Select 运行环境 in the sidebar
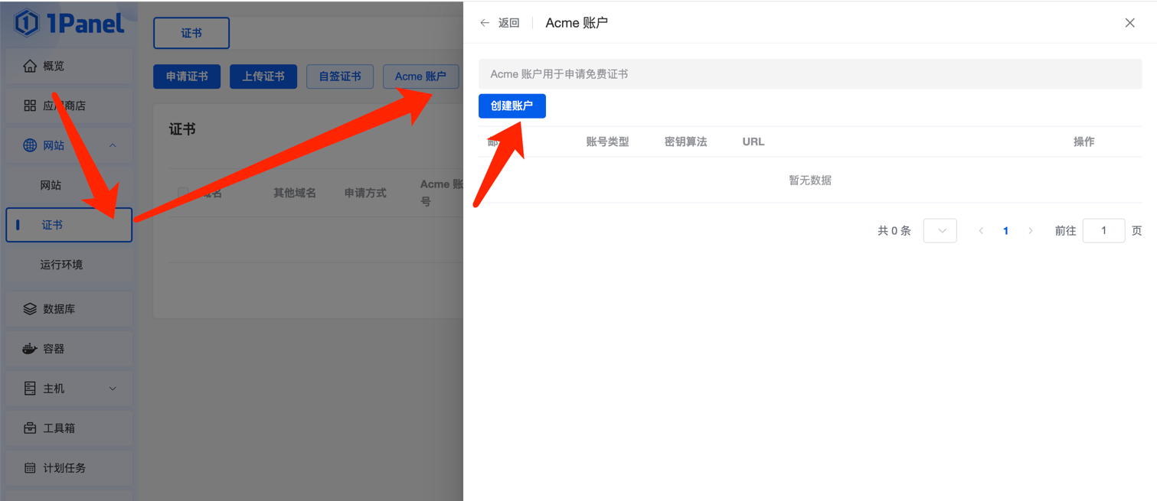 61,265
